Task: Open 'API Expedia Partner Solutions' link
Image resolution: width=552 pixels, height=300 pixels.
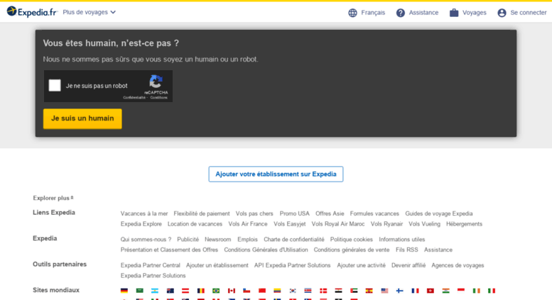Action: [x=292, y=265]
